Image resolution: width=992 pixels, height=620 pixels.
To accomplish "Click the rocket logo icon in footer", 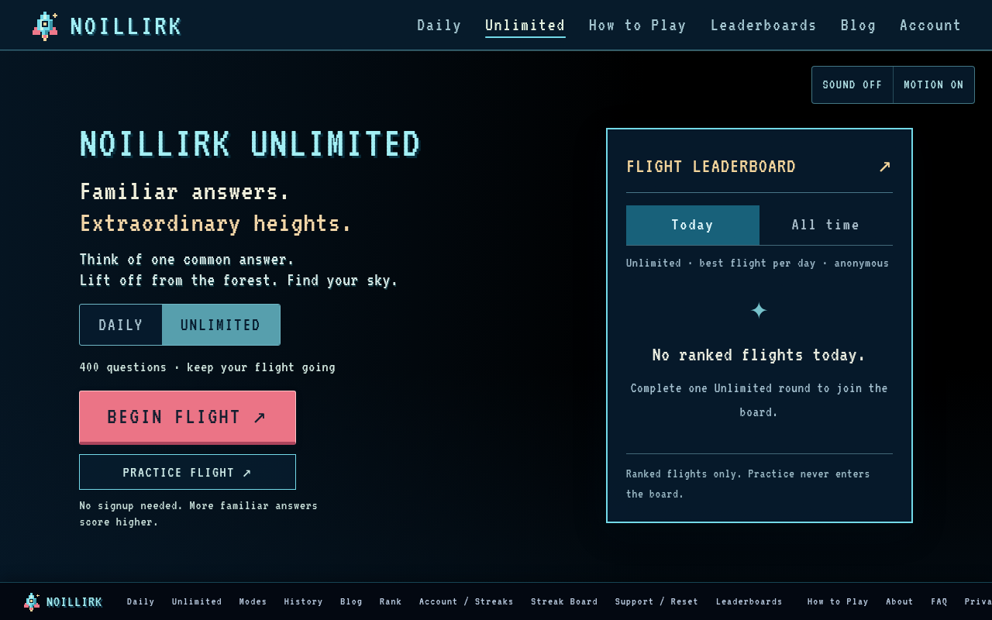I will point(32,601).
